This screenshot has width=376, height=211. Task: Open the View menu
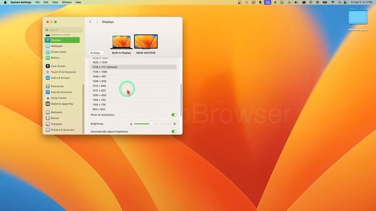click(x=55, y=2)
